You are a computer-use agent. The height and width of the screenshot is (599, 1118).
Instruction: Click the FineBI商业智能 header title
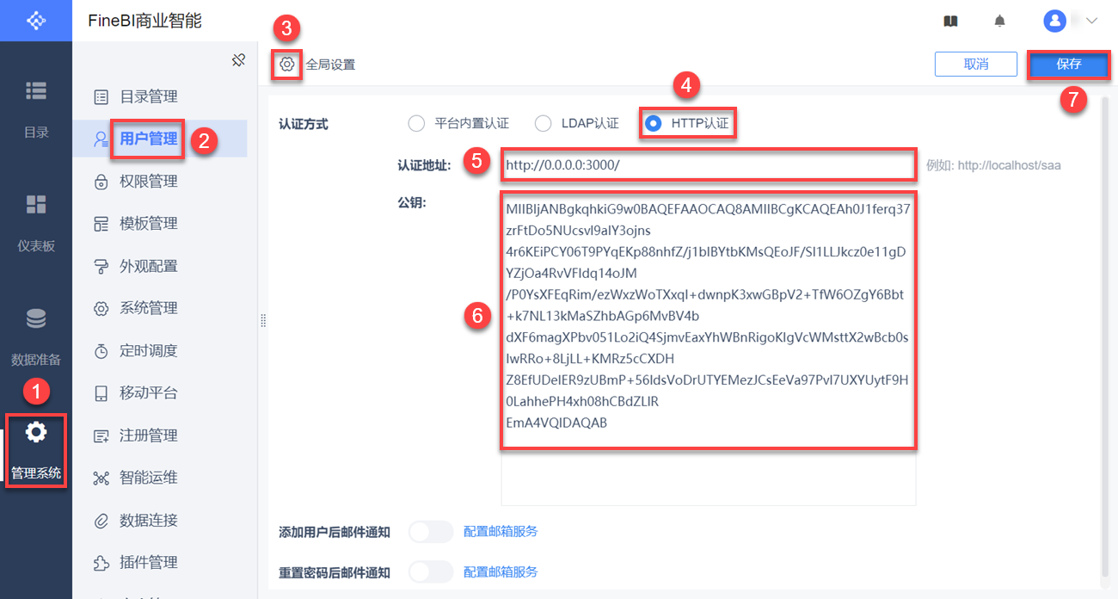tap(144, 21)
